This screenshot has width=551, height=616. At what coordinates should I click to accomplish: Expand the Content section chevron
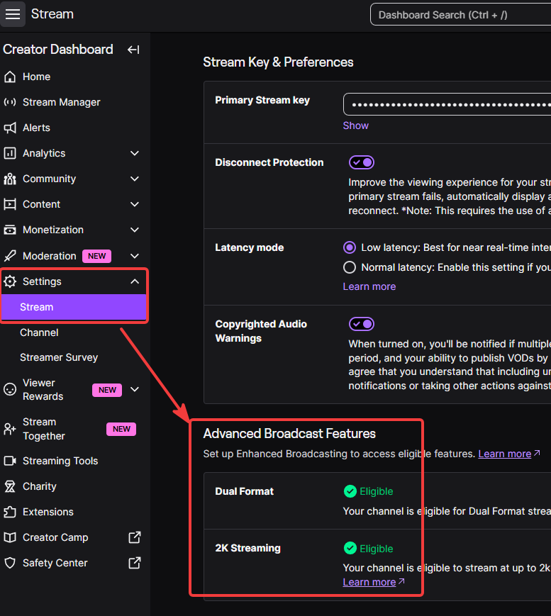point(135,204)
